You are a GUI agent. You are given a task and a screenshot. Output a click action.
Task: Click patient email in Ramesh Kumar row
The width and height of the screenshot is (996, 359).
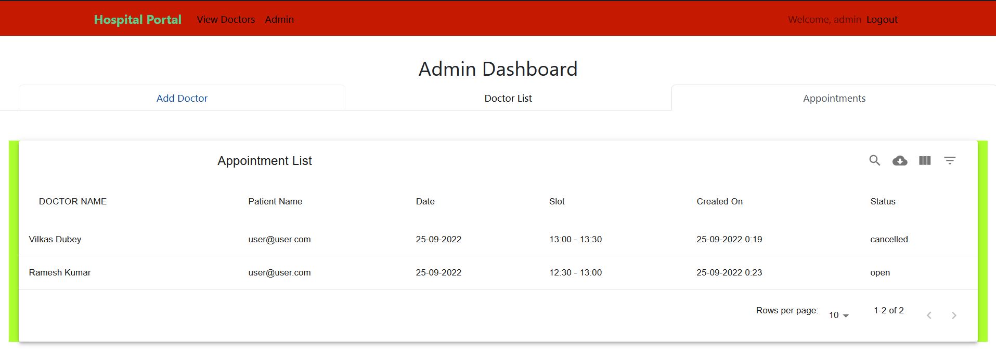[279, 272]
